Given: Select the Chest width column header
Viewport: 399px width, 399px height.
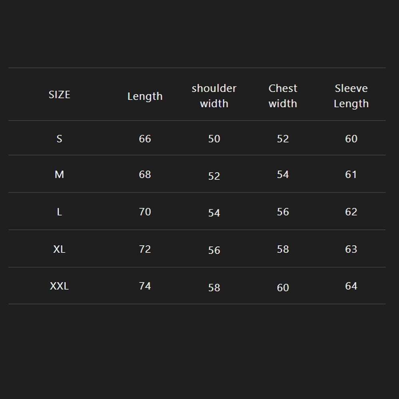Looking at the screenshot, I should tap(282, 96).
